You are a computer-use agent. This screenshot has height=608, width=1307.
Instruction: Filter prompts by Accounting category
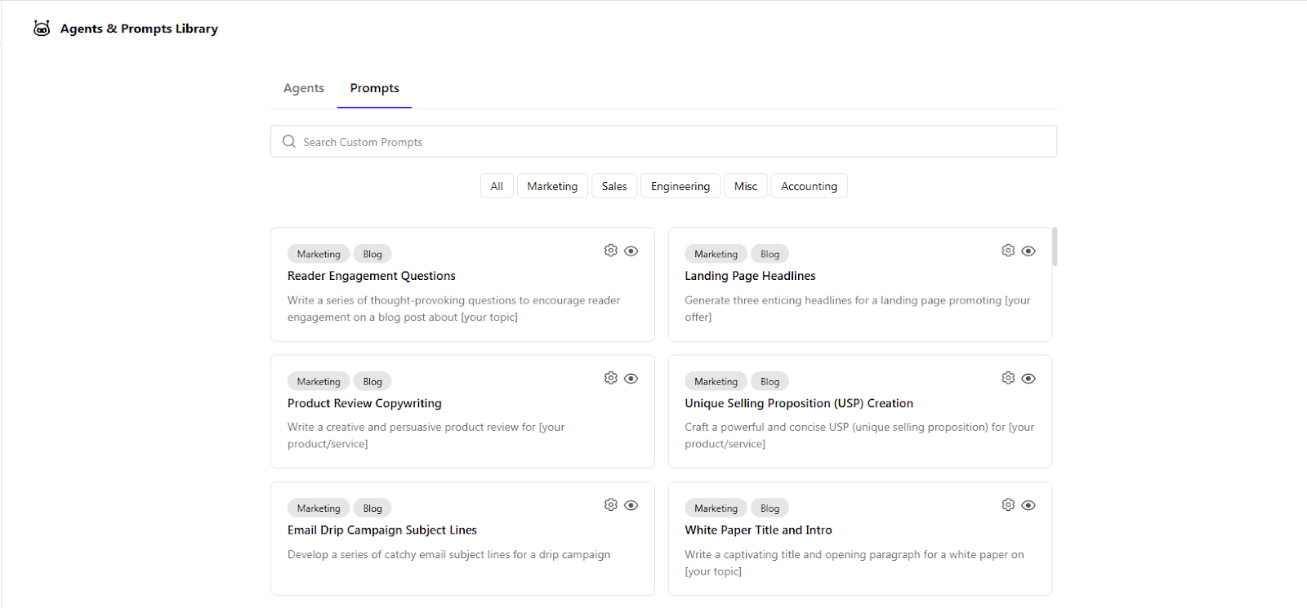[809, 186]
